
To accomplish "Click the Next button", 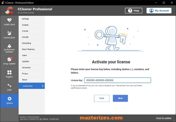I will pos(120,98).
